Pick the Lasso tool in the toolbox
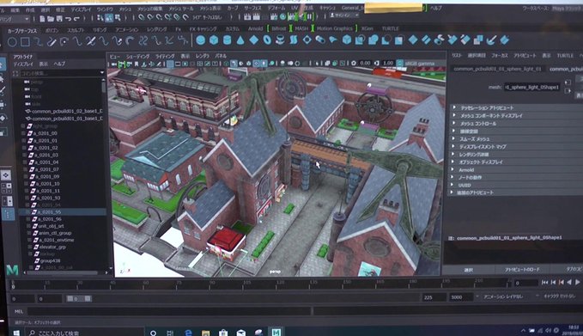 point(2,79)
